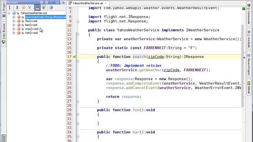
Task: Expand the woo():void tree node
Action: tap(14, 29)
